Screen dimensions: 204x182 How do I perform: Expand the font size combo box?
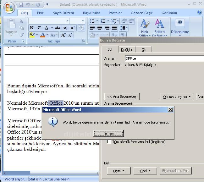tap(83, 21)
